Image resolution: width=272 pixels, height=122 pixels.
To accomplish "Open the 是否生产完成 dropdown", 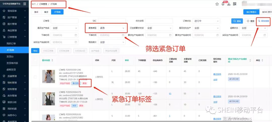I will click(64, 28).
